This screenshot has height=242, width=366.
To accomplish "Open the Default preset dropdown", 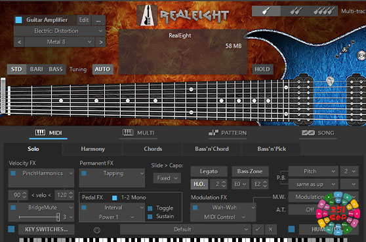I will pos(186,230).
